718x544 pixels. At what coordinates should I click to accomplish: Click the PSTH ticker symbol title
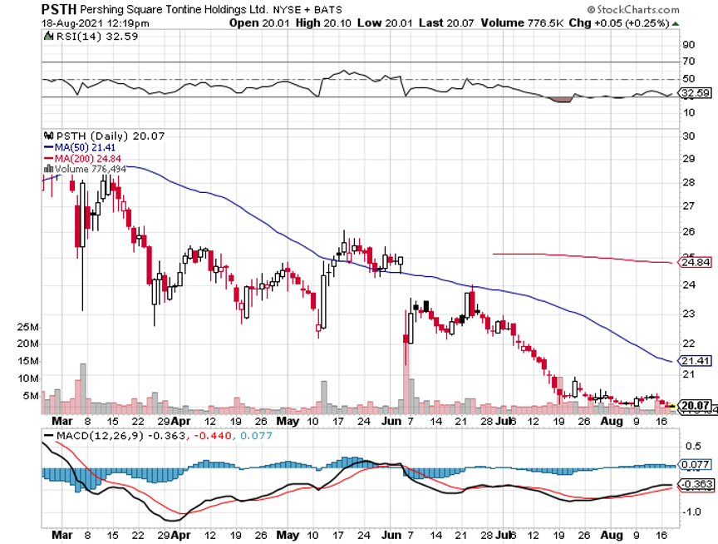59,8
